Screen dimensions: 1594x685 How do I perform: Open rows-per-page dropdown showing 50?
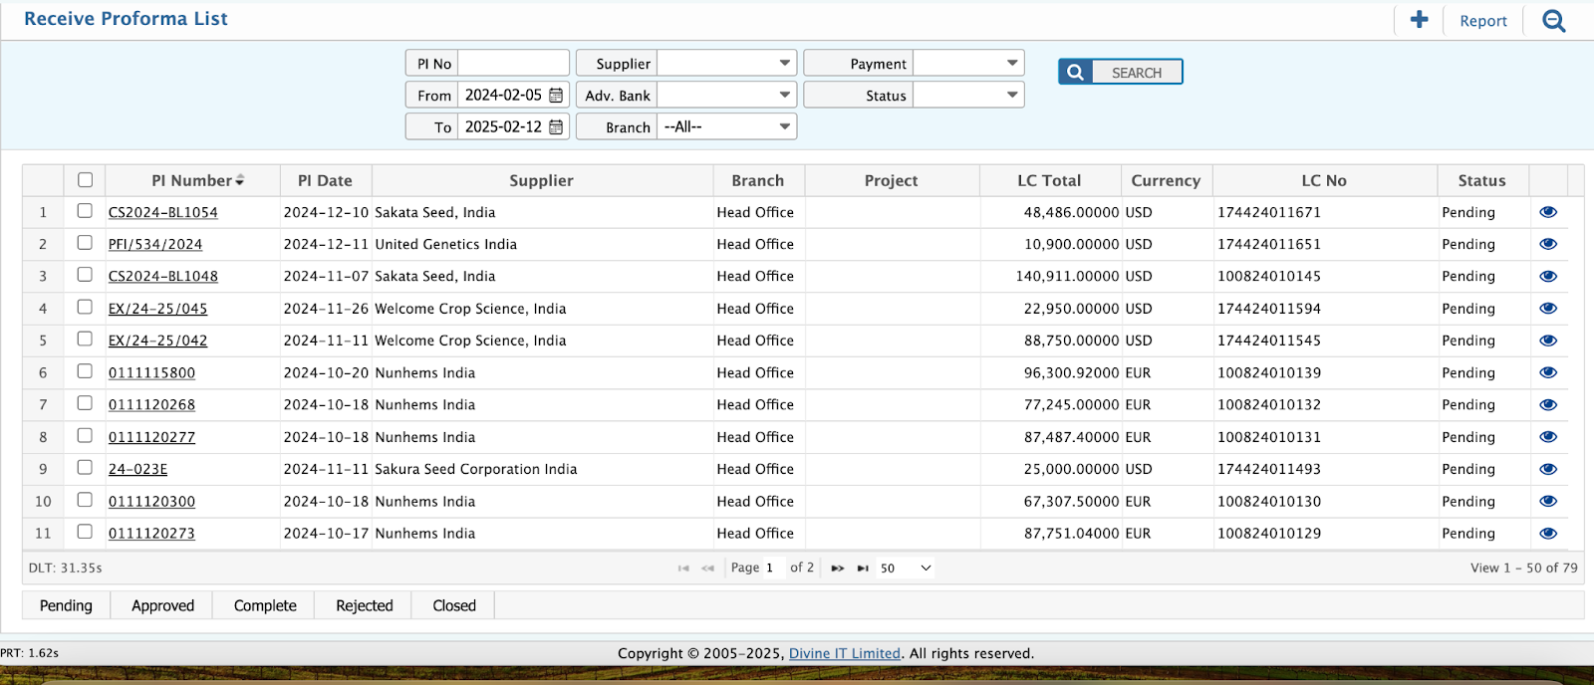point(906,569)
